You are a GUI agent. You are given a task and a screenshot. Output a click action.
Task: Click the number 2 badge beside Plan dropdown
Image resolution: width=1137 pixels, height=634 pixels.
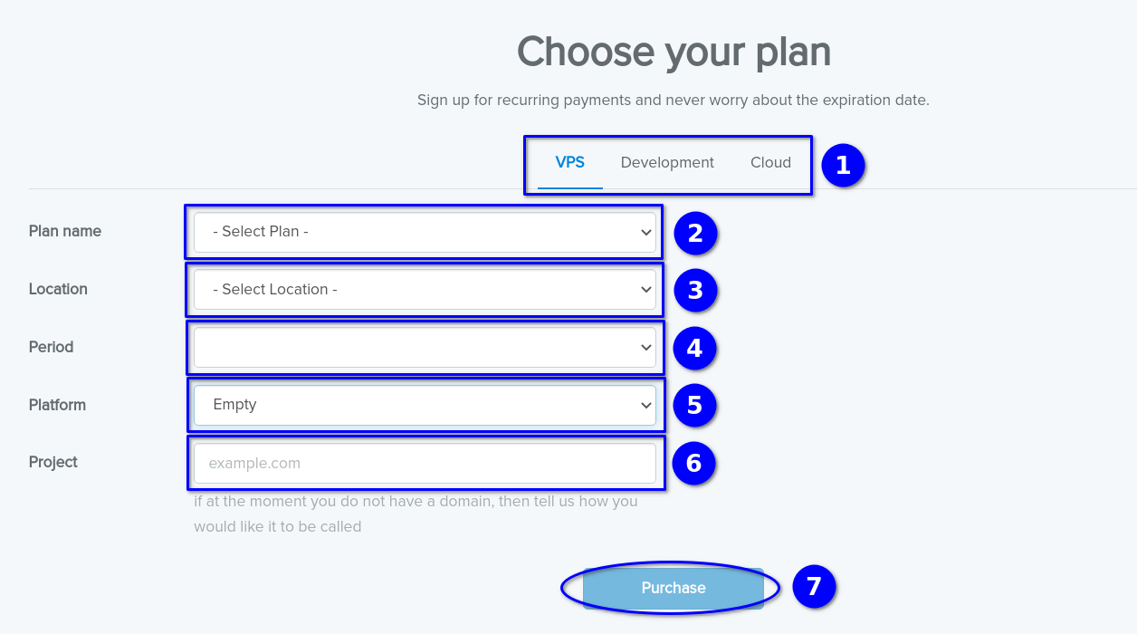tap(694, 233)
